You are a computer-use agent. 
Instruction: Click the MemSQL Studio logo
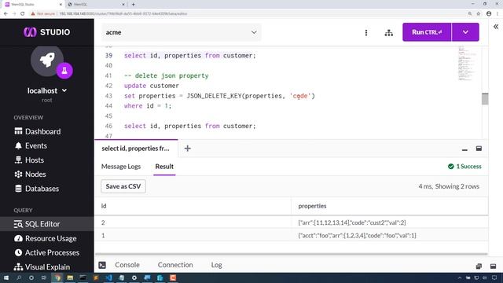tap(47, 32)
